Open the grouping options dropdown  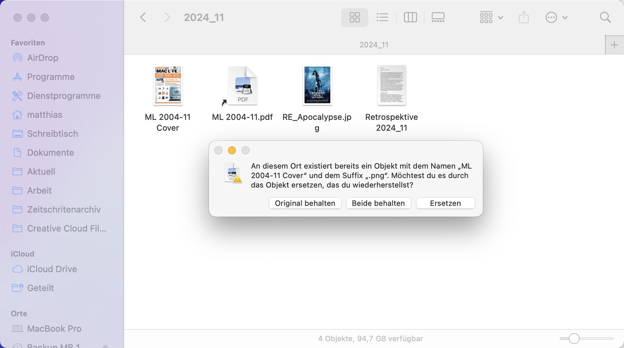pos(490,17)
